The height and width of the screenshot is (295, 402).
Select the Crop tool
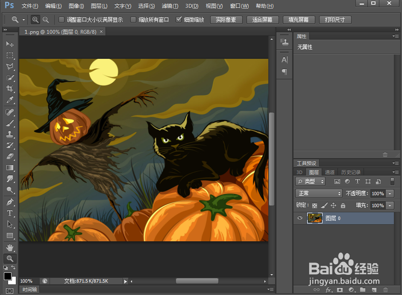(10, 89)
